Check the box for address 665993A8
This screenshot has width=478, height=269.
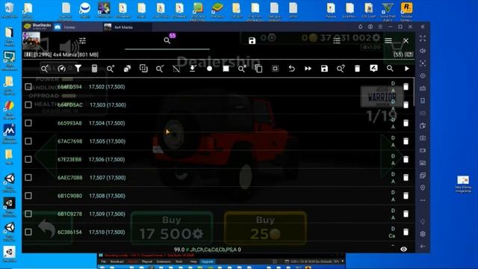(28, 123)
